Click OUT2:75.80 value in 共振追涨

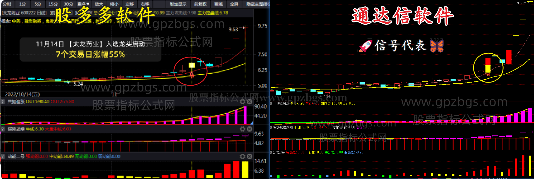point(62,102)
